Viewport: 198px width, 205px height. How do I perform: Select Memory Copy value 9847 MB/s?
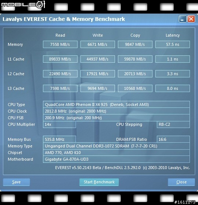[135, 44]
